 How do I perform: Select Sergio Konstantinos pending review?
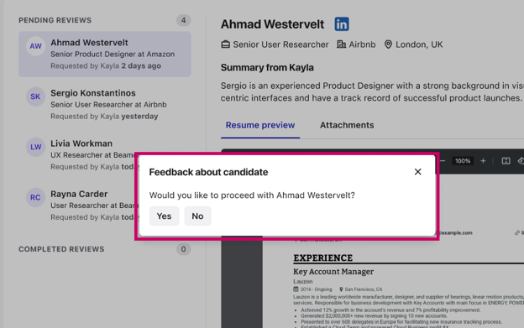click(105, 104)
